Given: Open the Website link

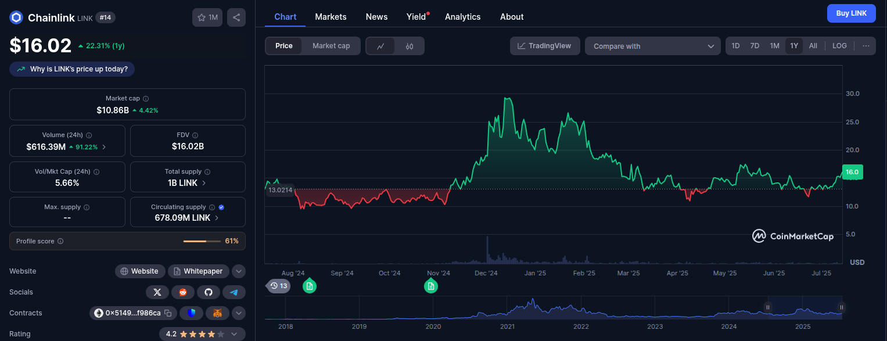Looking at the screenshot, I should 140,271.
